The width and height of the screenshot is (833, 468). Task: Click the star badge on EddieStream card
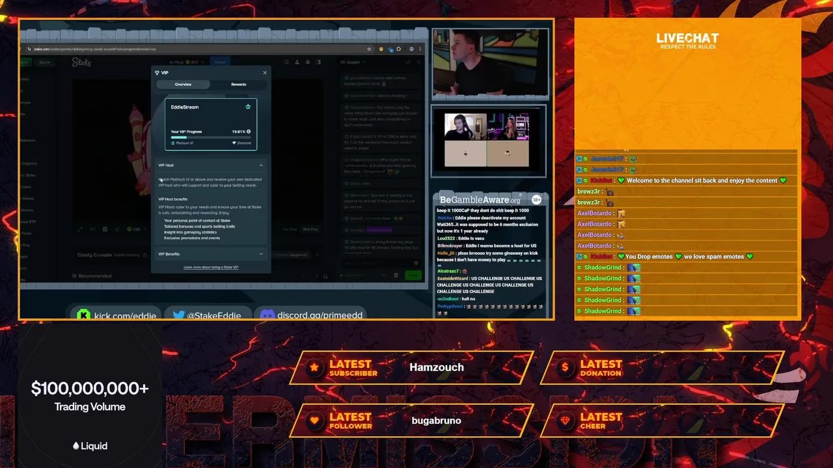tap(248, 107)
